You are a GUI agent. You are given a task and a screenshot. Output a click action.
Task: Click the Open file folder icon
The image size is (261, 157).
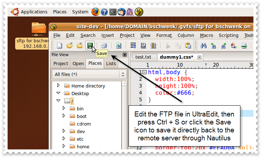[x=70, y=45]
